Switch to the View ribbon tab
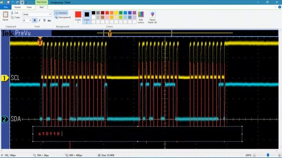282x158 pixels. (x=29, y=7)
